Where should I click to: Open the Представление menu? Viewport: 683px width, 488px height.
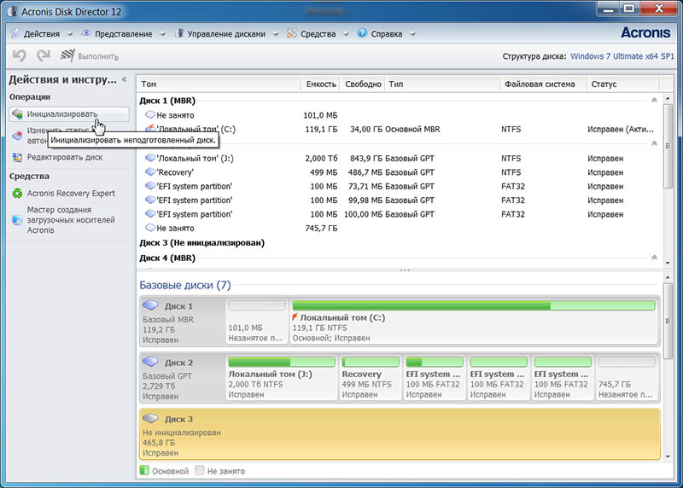123,33
